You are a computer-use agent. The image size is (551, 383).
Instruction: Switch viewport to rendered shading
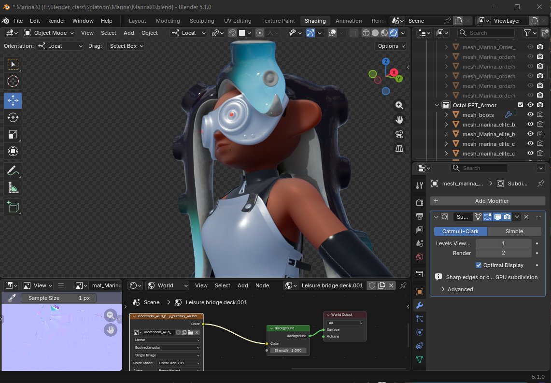click(394, 33)
